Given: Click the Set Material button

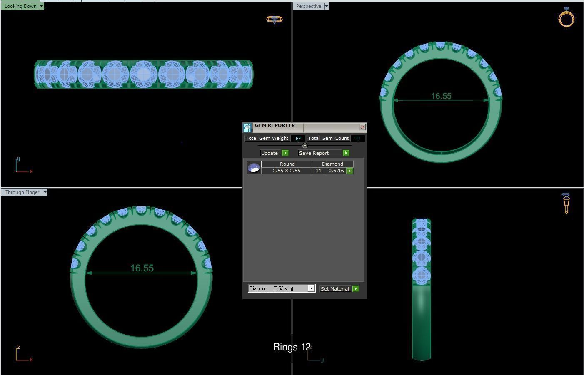Looking at the screenshot, I should tap(335, 288).
